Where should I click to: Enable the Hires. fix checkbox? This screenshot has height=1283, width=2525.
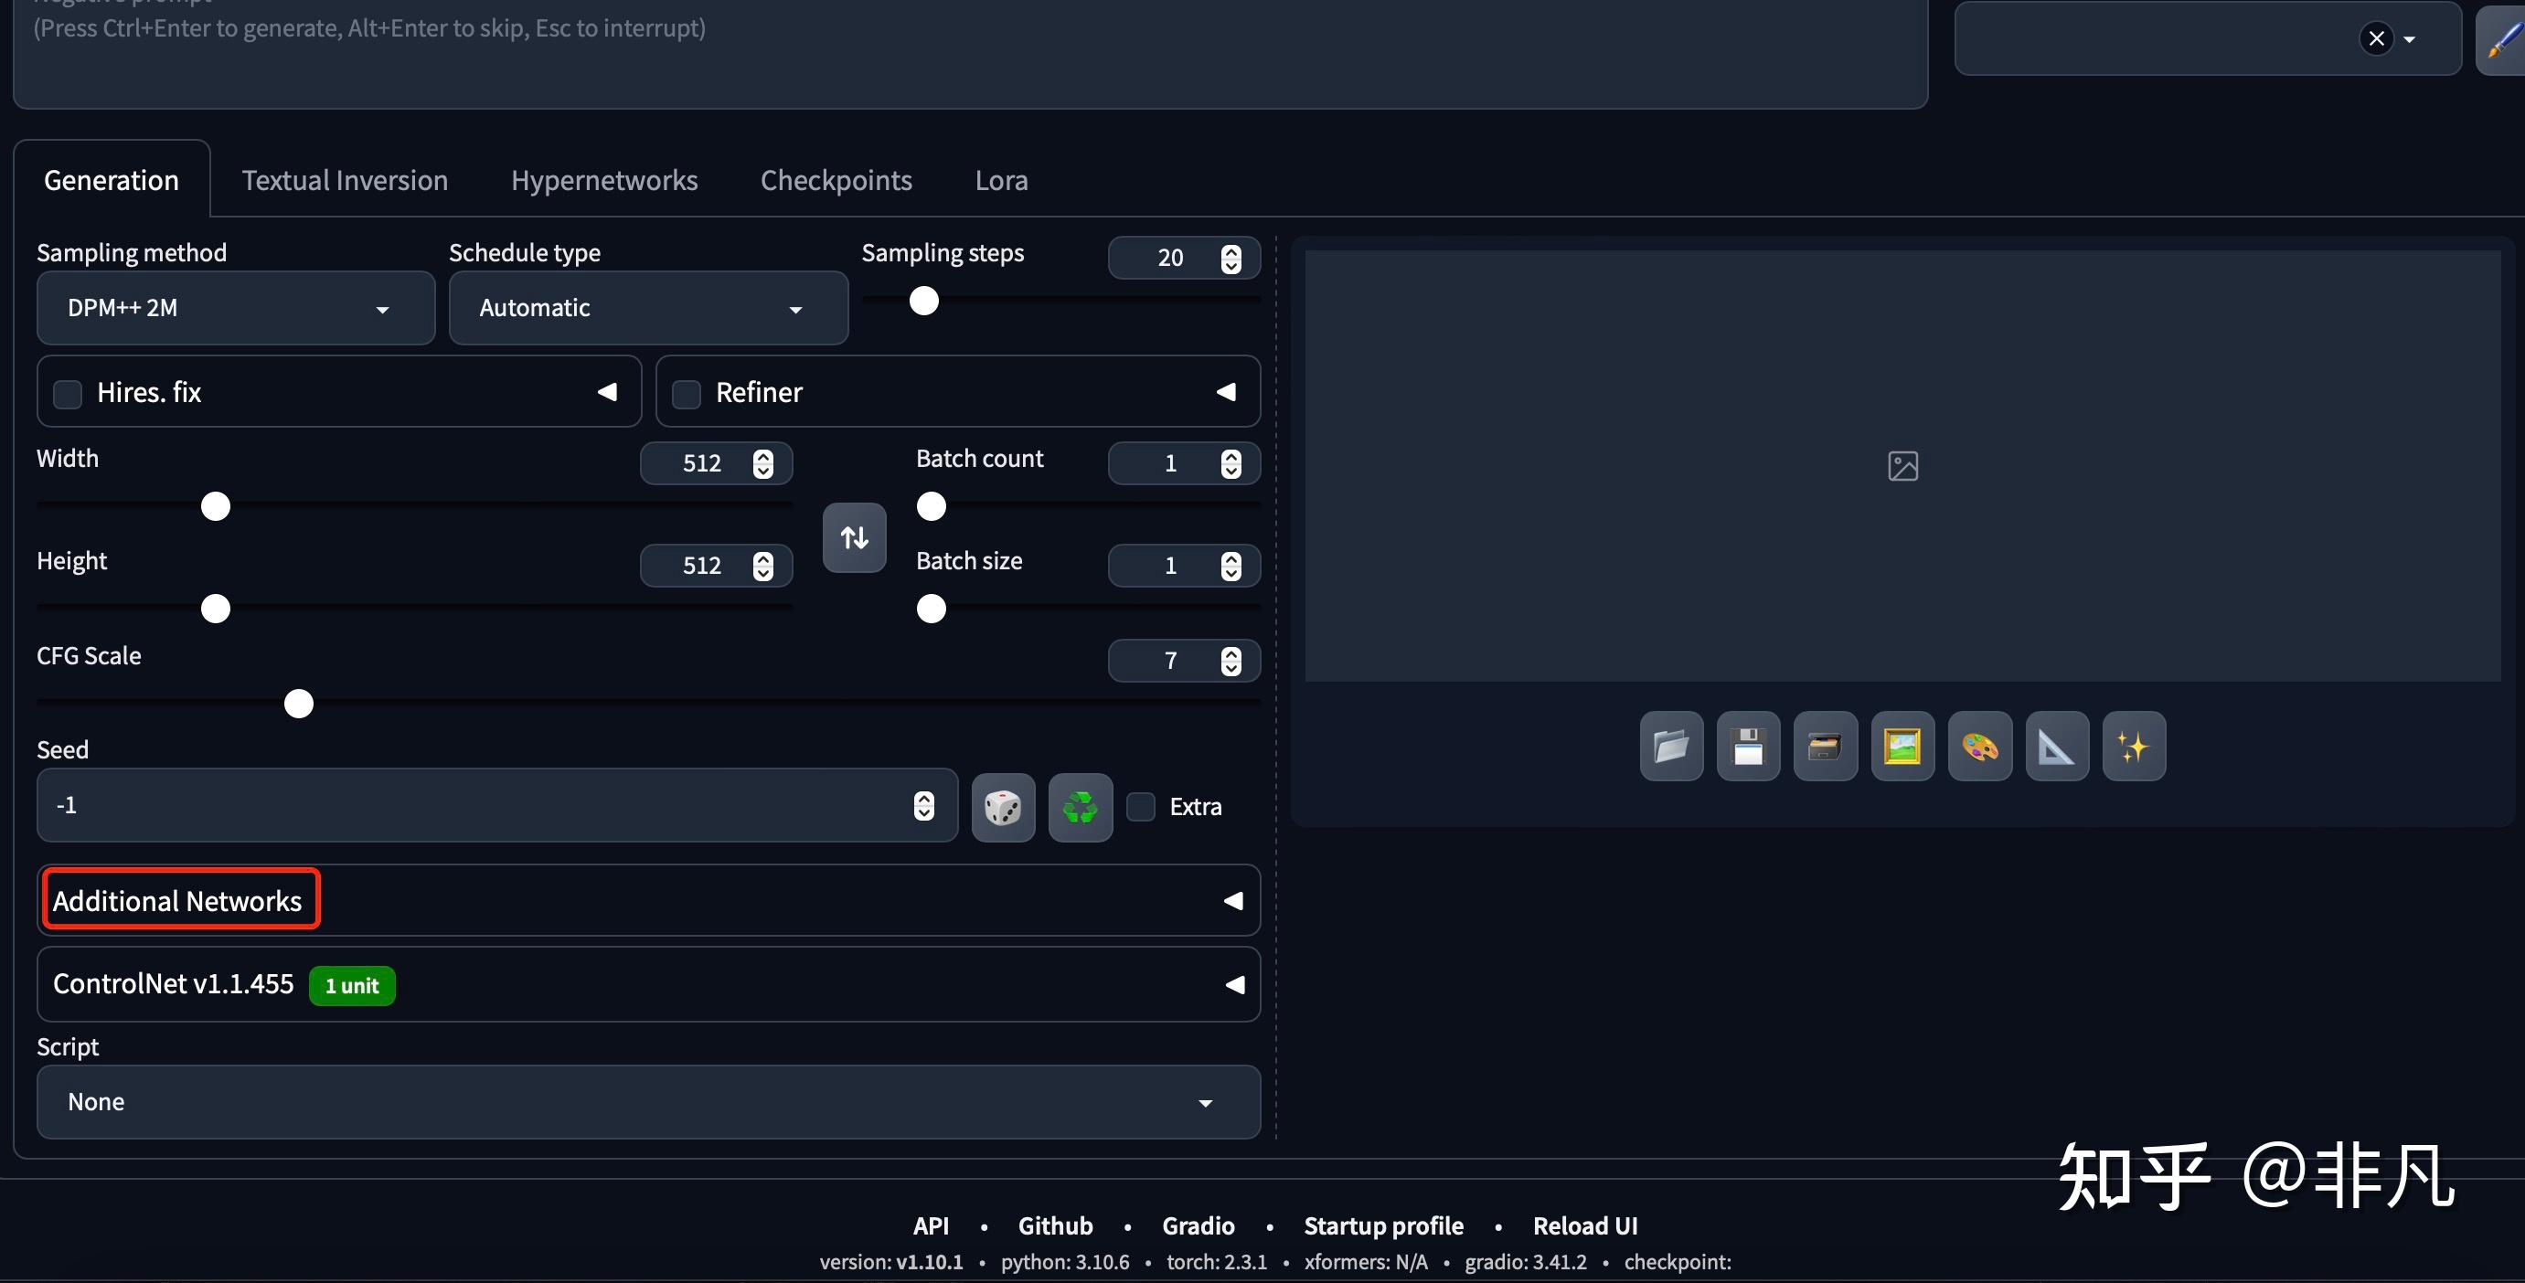68,394
